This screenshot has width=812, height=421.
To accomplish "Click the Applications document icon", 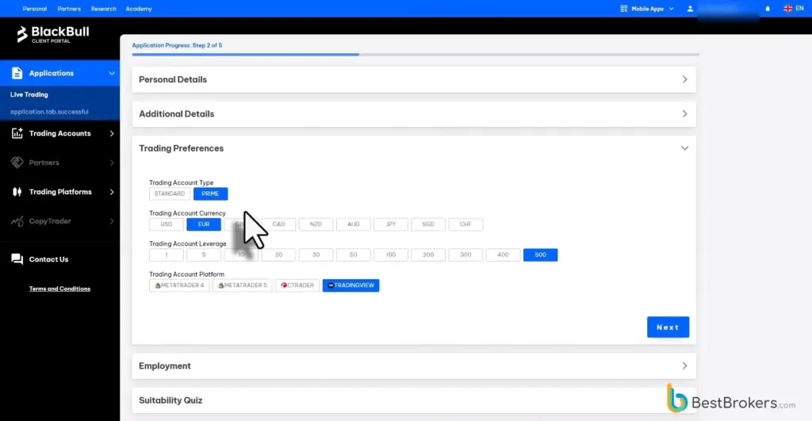I will [17, 73].
